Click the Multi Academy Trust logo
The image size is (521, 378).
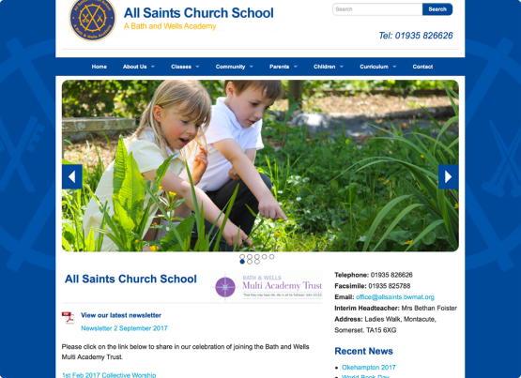(x=267, y=286)
